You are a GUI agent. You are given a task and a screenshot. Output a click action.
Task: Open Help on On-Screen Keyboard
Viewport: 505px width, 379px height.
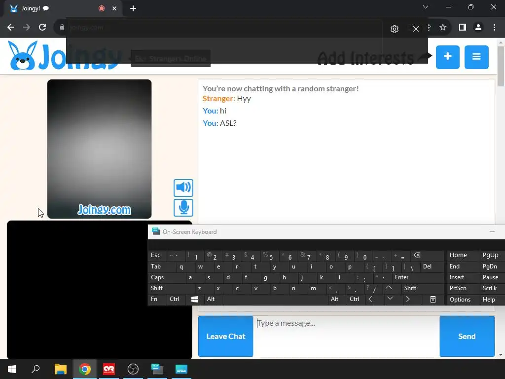click(x=492, y=300)
